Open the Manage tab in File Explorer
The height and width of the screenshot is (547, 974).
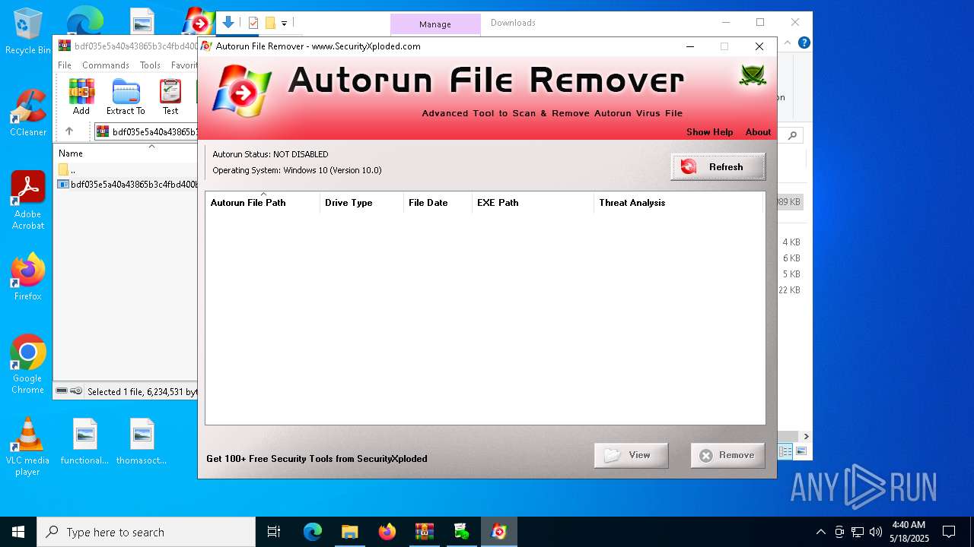[435, 24]
